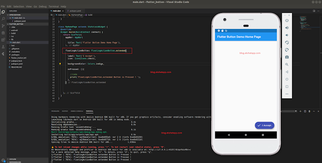This screenshot has height=163, width=322.
Task: Open Manage gear at bottom of activity bar
Action: pos(3,160)
